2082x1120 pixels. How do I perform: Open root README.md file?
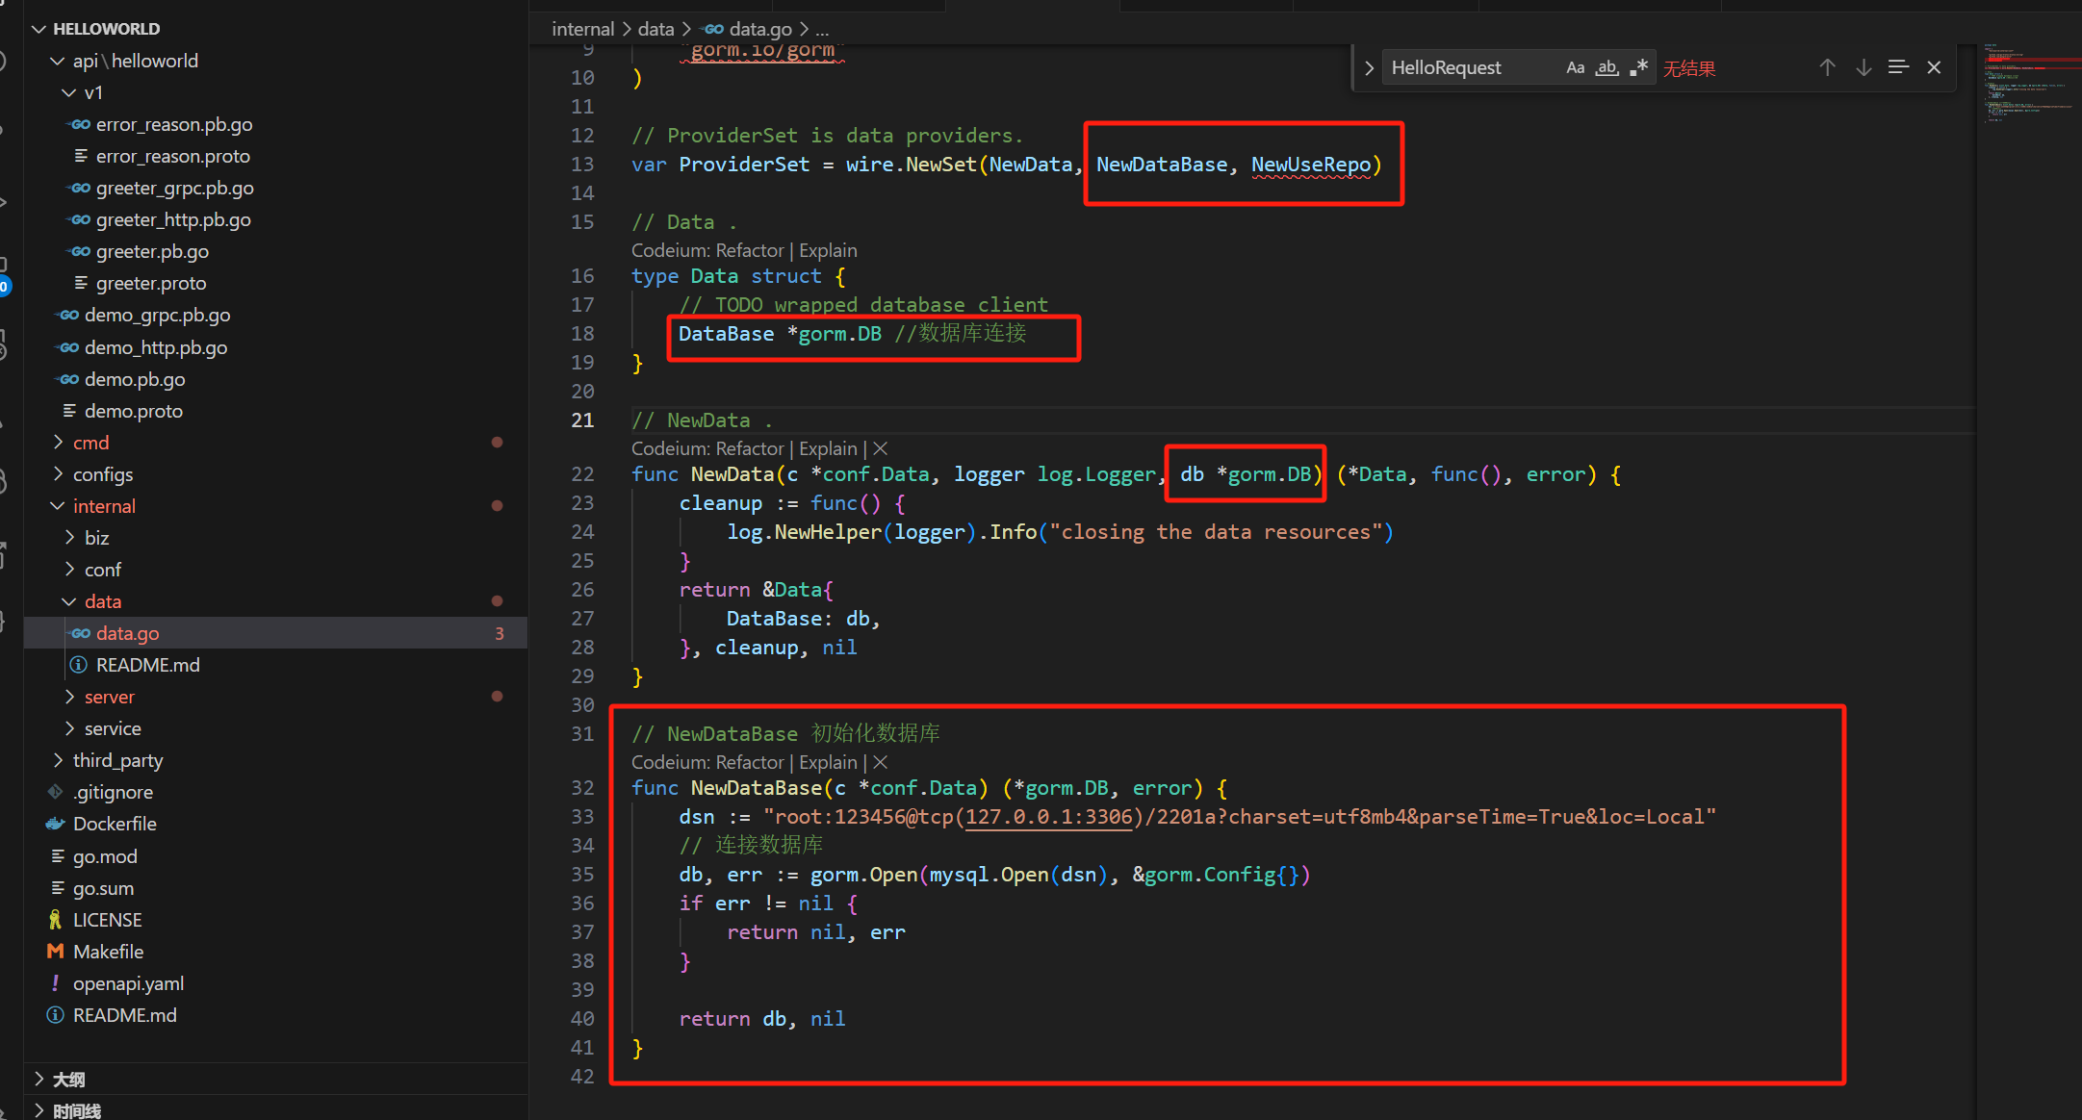point(124,1015)
